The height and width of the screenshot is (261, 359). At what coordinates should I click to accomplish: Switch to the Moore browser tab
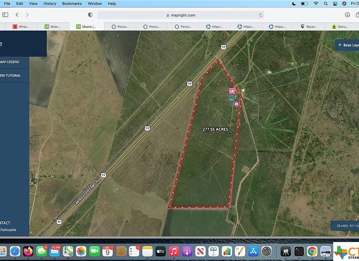point(53,26)
